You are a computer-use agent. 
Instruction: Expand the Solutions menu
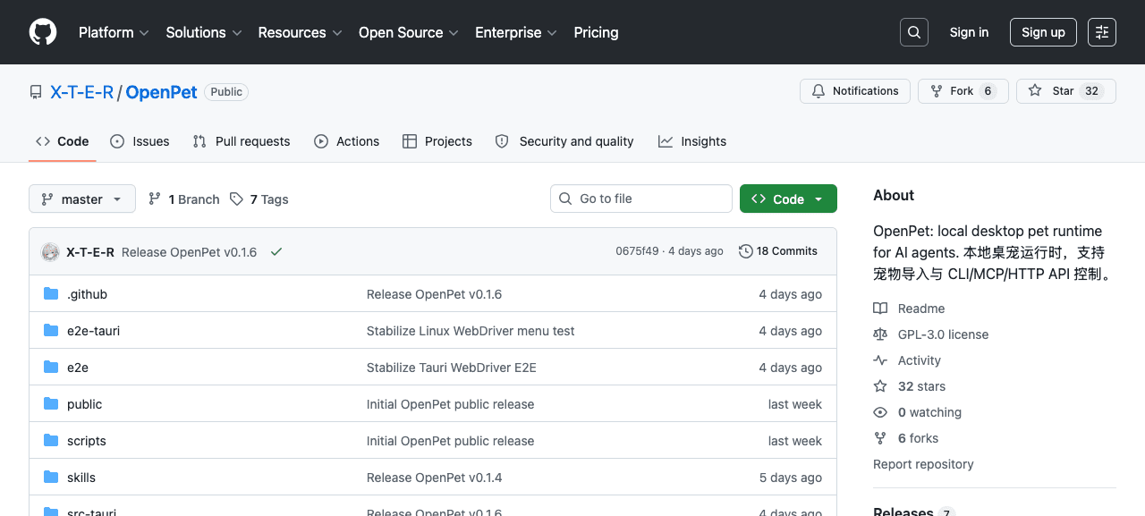(x=204, y=32)
